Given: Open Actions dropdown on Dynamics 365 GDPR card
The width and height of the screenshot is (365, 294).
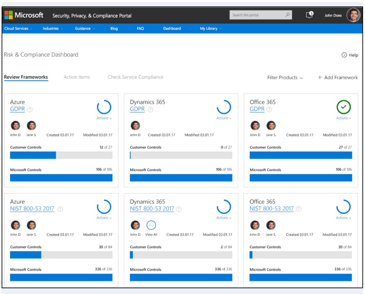Looking at the screenshot, I should point(224,118).
